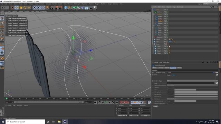Click the Help button in attributes
The height and width of the screenshot is (124, 221).
click(156, 106)
